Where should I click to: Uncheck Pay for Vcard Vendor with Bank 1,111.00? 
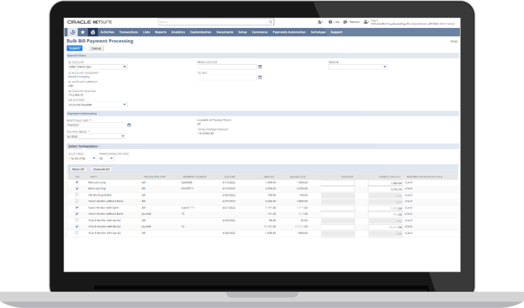(77, 207)
